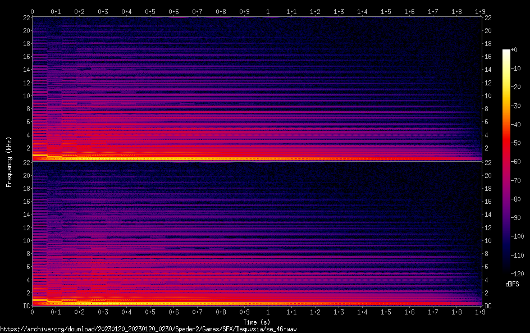The image size is (530, 333).
Task: Click the divider line between the two channels
Action: pyautogui.click(x=257, y=162)
